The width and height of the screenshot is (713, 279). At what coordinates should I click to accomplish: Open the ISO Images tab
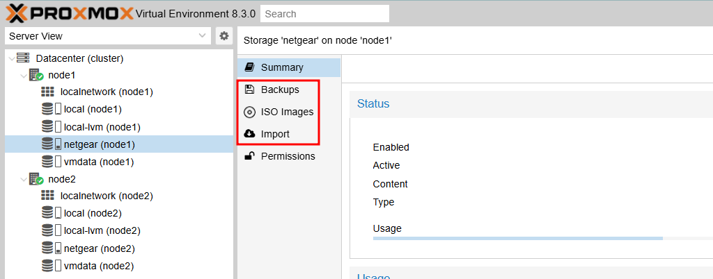pos(289,112)
